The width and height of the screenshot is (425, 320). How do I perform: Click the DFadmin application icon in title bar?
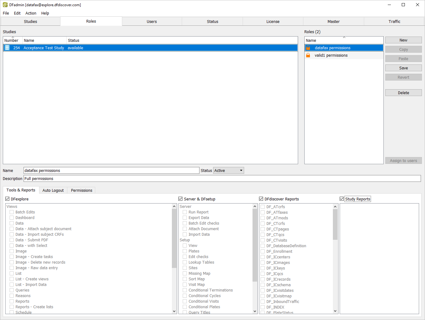tap(5, 5)
